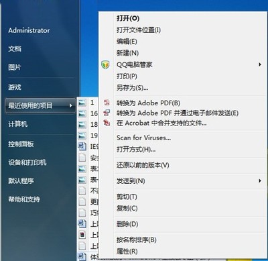Open 图片 from the Start menu
This screenshot has width=268, height=261.
(15, 67)
